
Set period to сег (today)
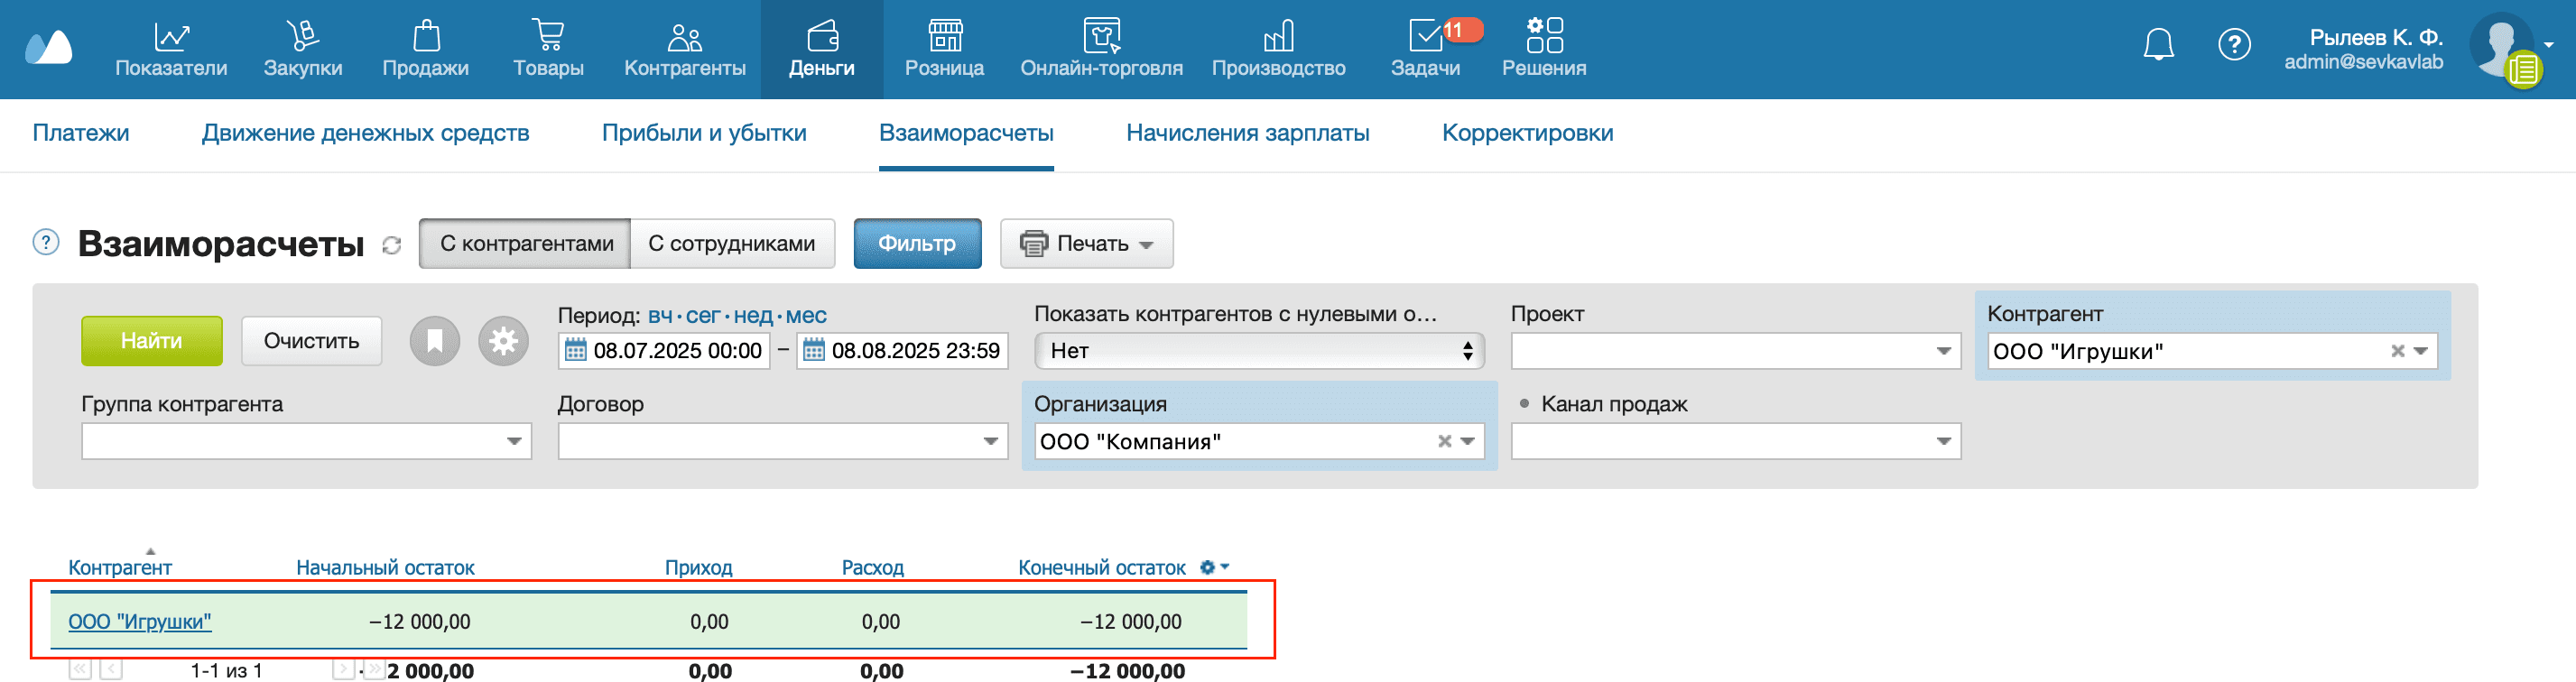pyautogui.click(x=703, y=316)
